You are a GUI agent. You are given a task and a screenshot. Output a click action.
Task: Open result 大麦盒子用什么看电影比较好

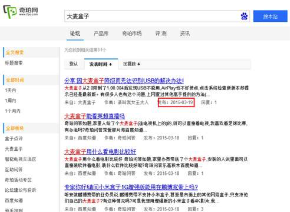(x=100, y=152)
